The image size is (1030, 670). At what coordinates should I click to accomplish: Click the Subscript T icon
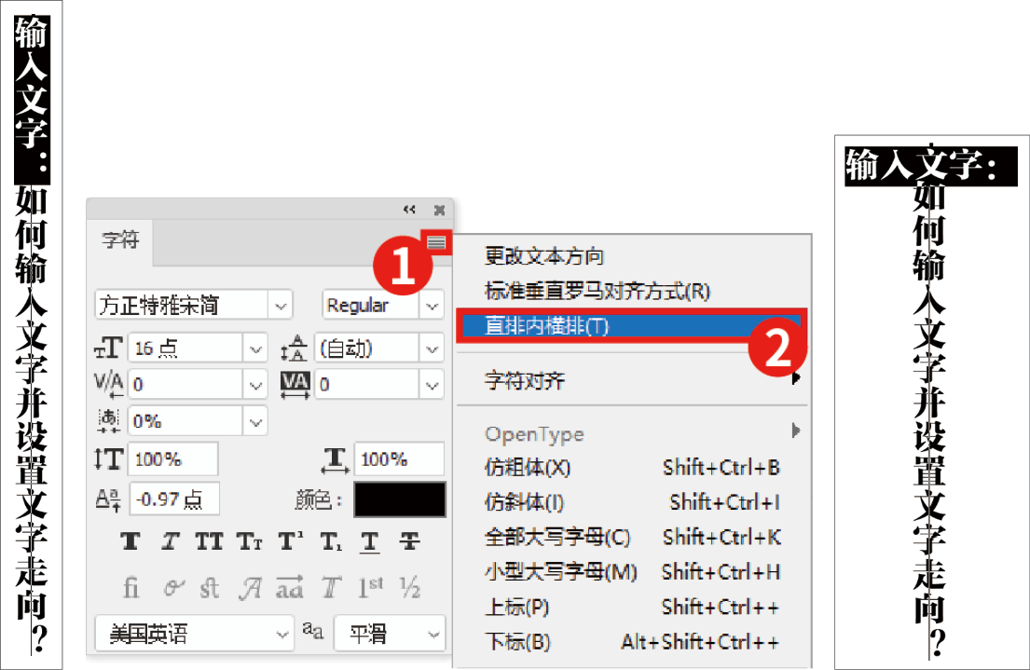pos(331,541)
